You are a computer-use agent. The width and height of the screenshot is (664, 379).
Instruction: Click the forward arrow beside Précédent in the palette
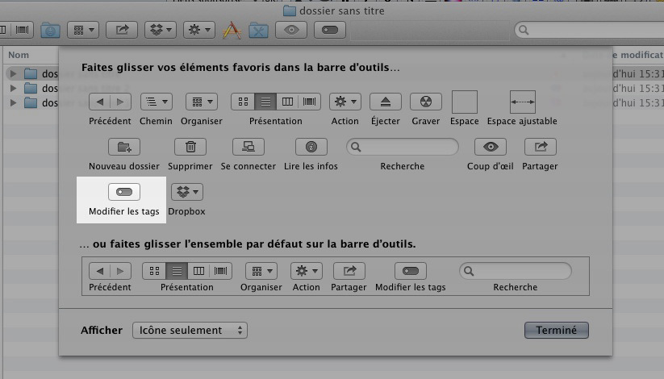click(x=120, y=102)
